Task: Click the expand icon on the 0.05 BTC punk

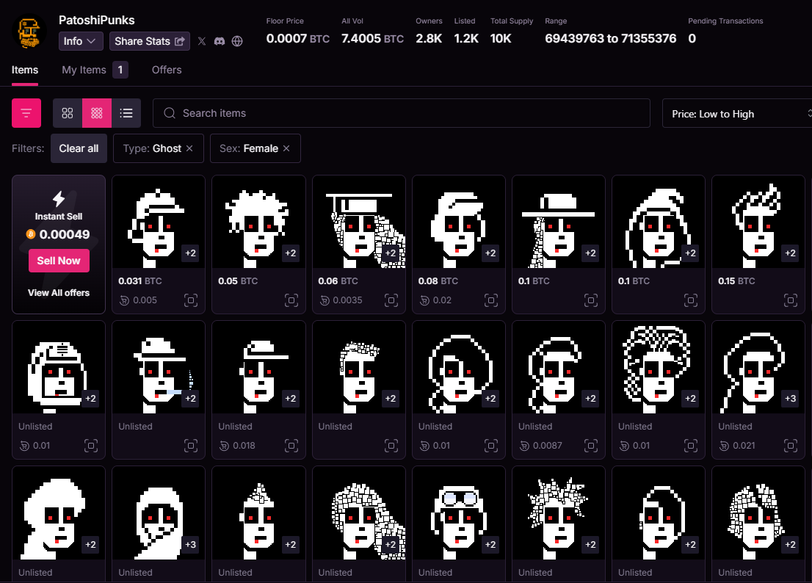Action: coord(291,300)
